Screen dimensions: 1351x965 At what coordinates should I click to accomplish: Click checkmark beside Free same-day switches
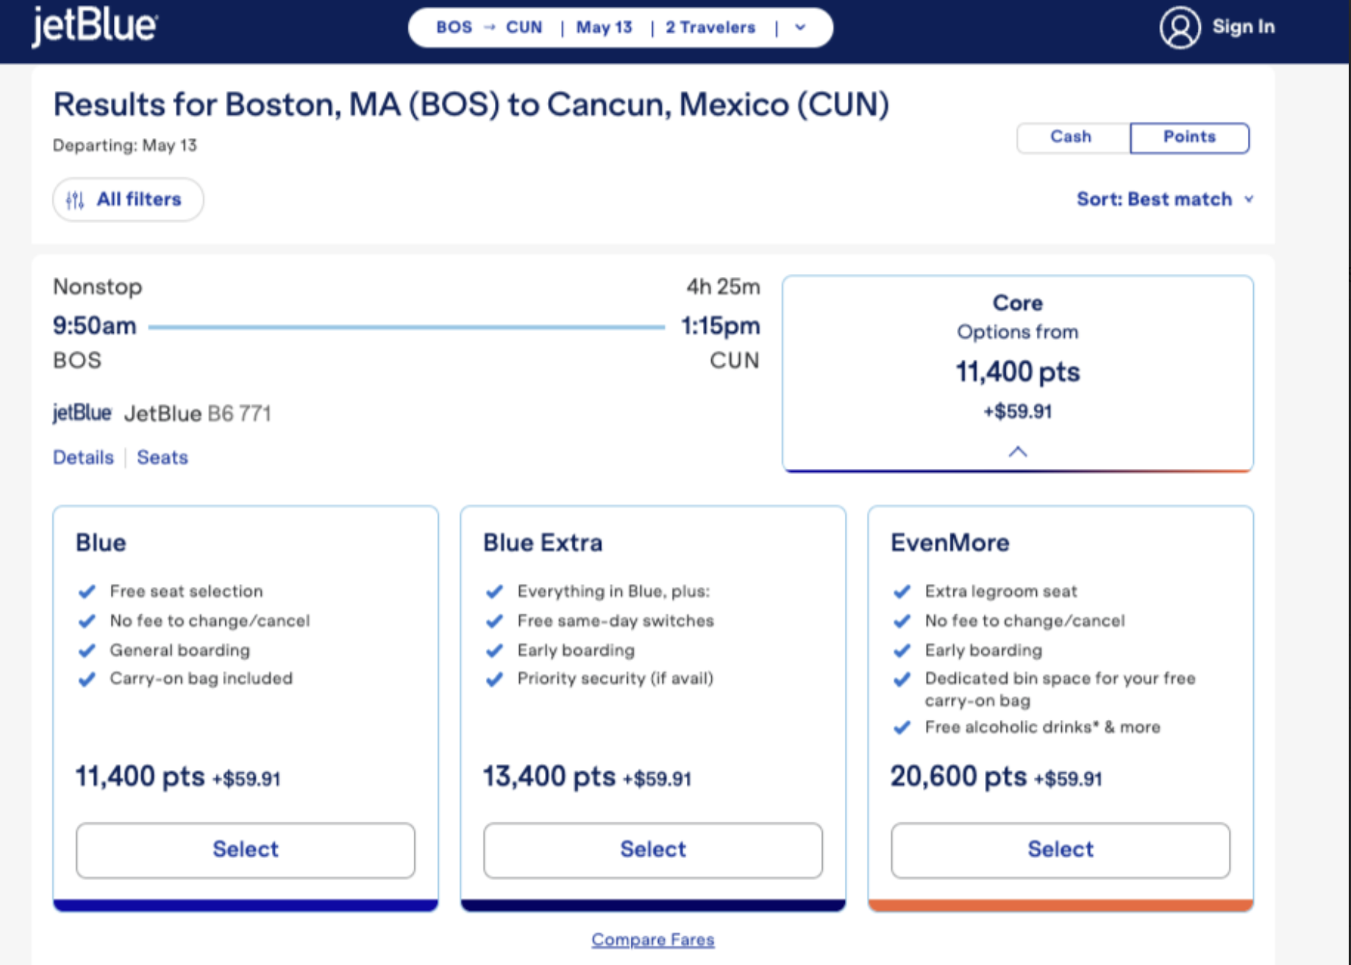(495, 621)
